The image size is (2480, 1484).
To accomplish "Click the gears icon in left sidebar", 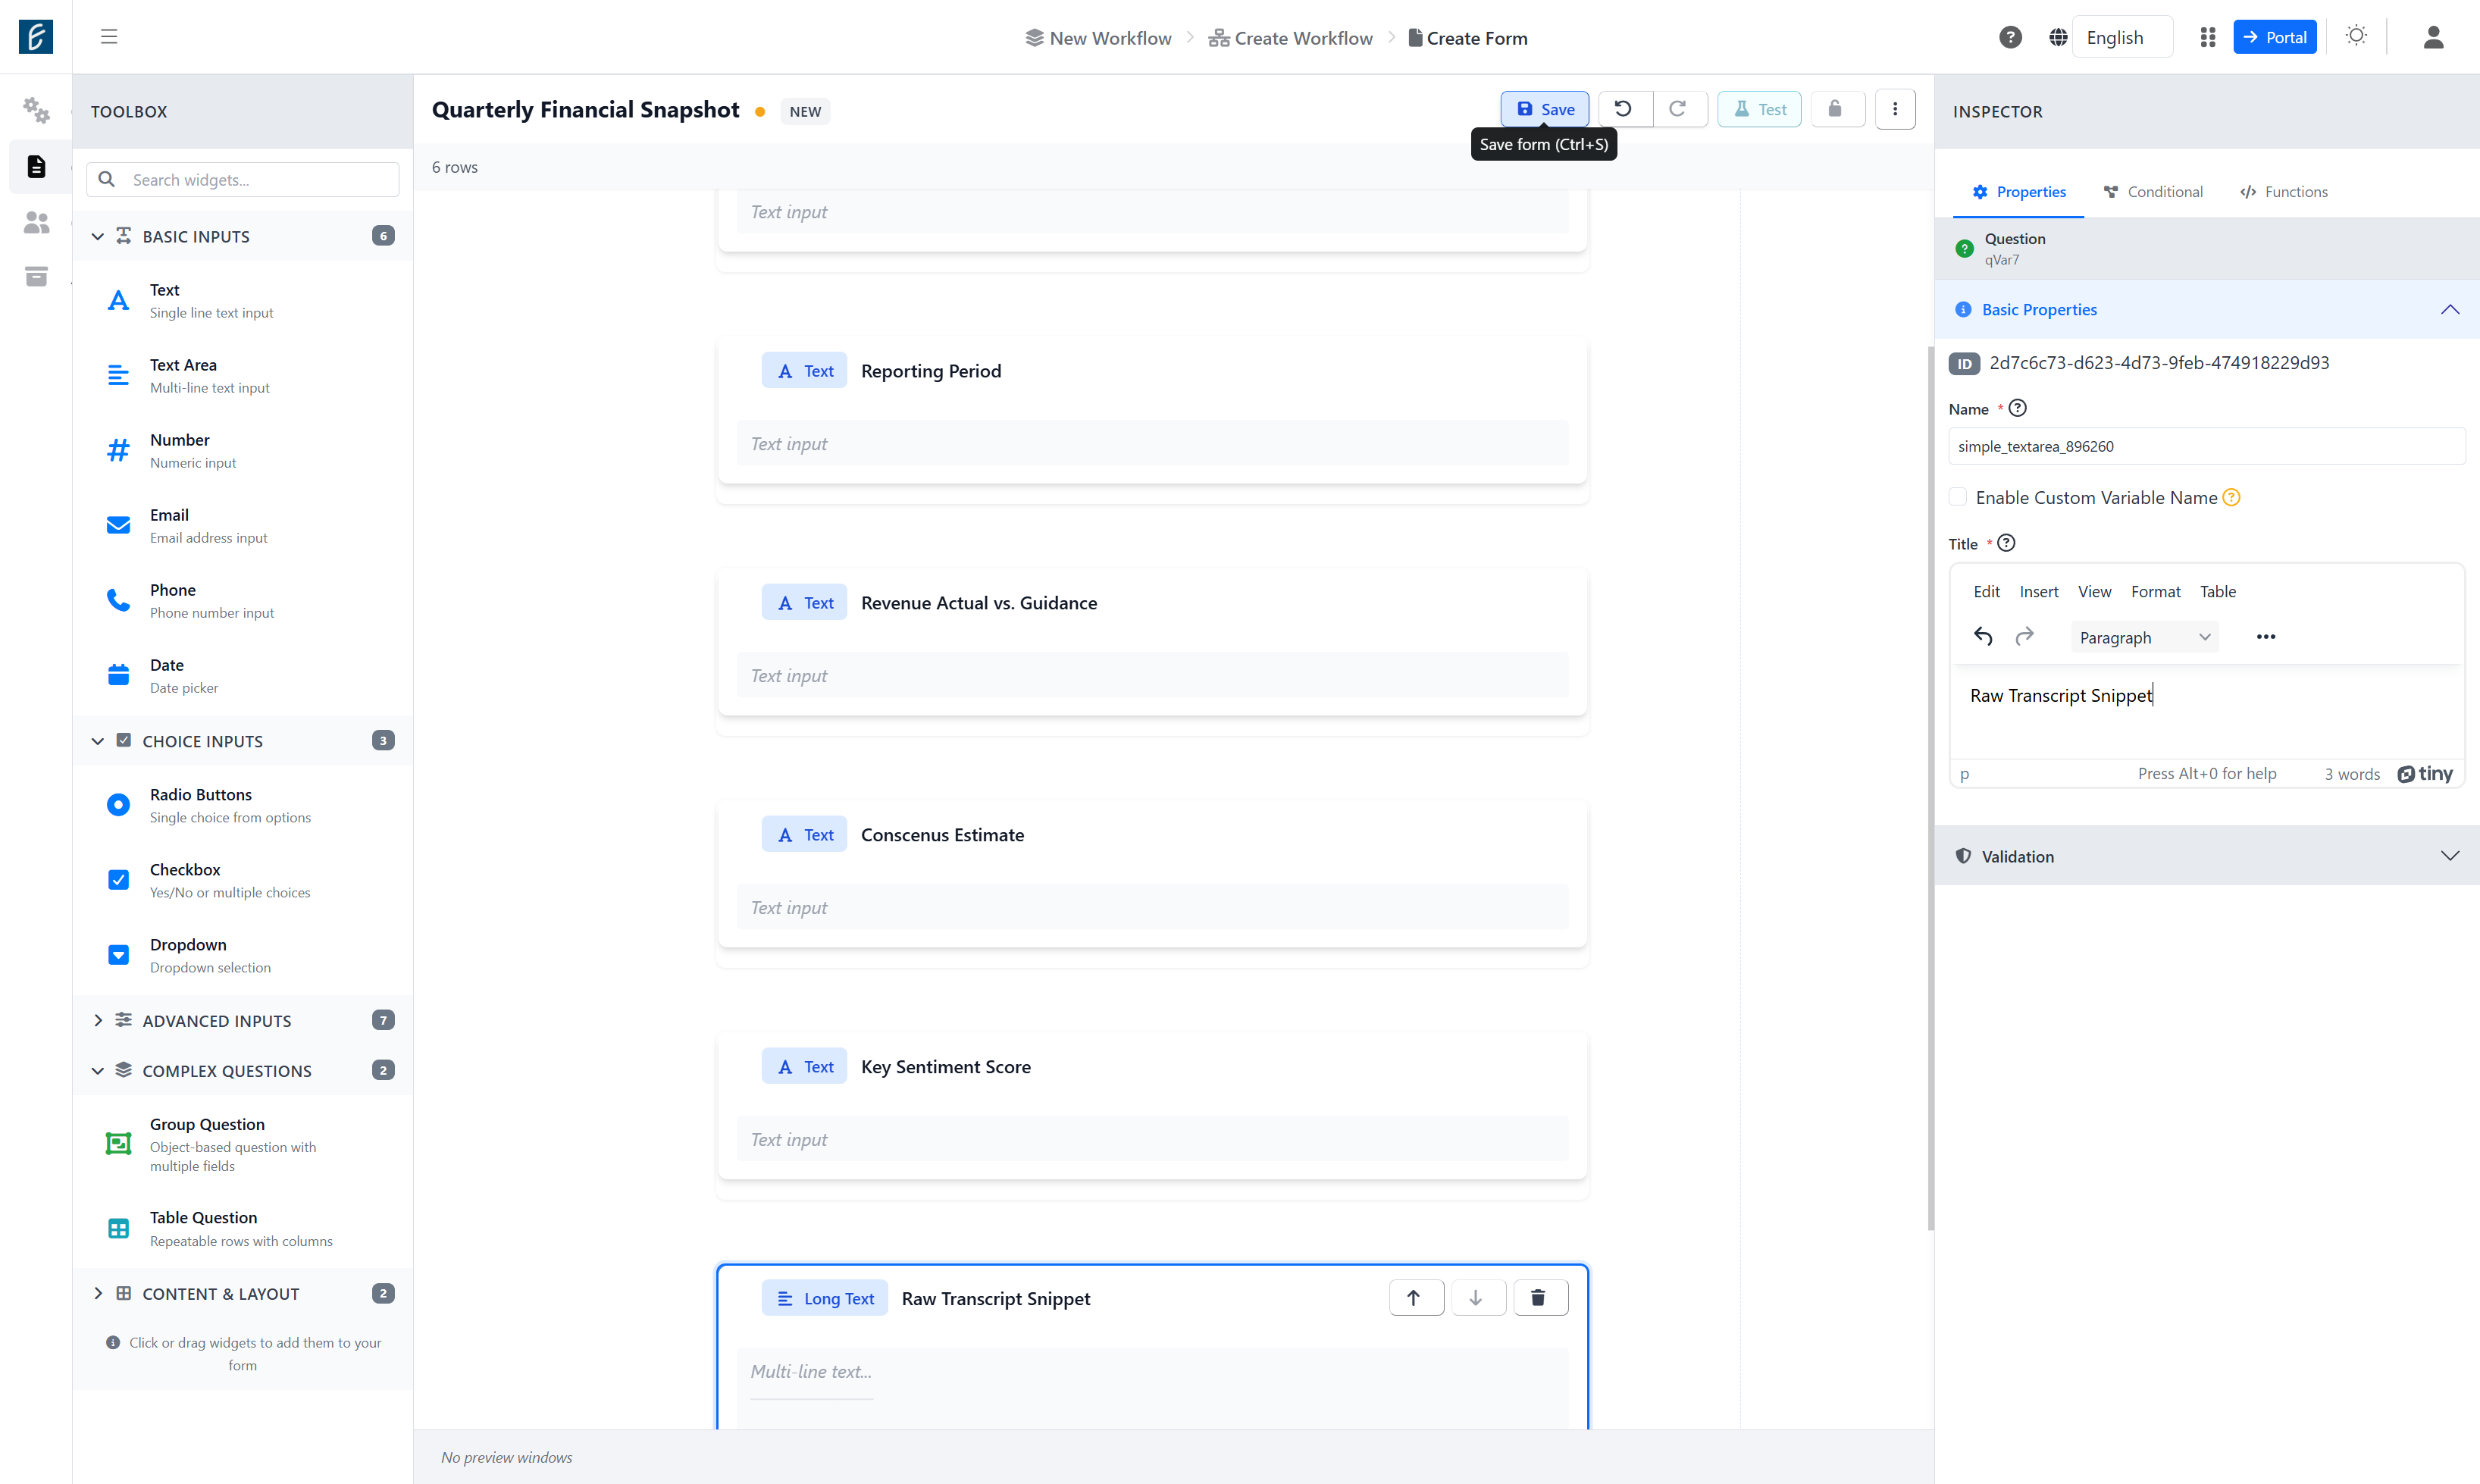I will click(36, 109).
